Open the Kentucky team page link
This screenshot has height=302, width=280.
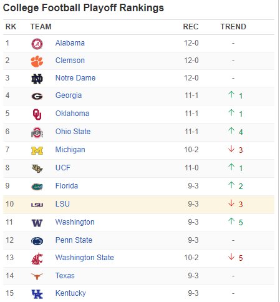(x=70, y=293)
